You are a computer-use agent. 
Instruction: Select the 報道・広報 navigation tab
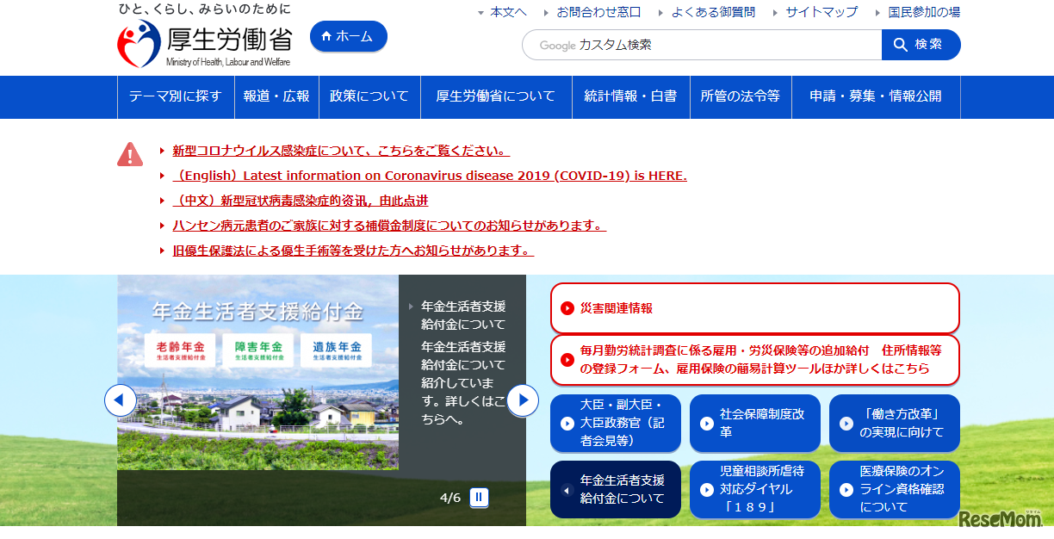pyautogui.click(x=276, y=97)
